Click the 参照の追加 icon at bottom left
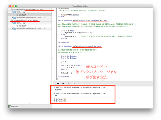This screenshot has width=161, height=120. tap(9, 106)
